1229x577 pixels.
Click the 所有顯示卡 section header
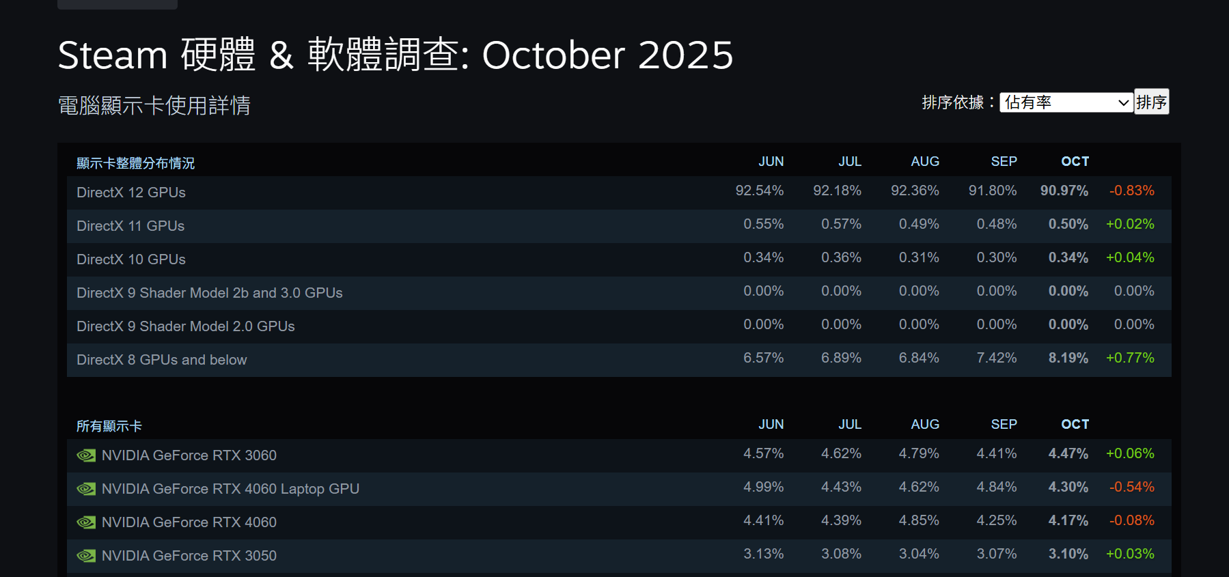pyautogui.click(x=109, y=426)
